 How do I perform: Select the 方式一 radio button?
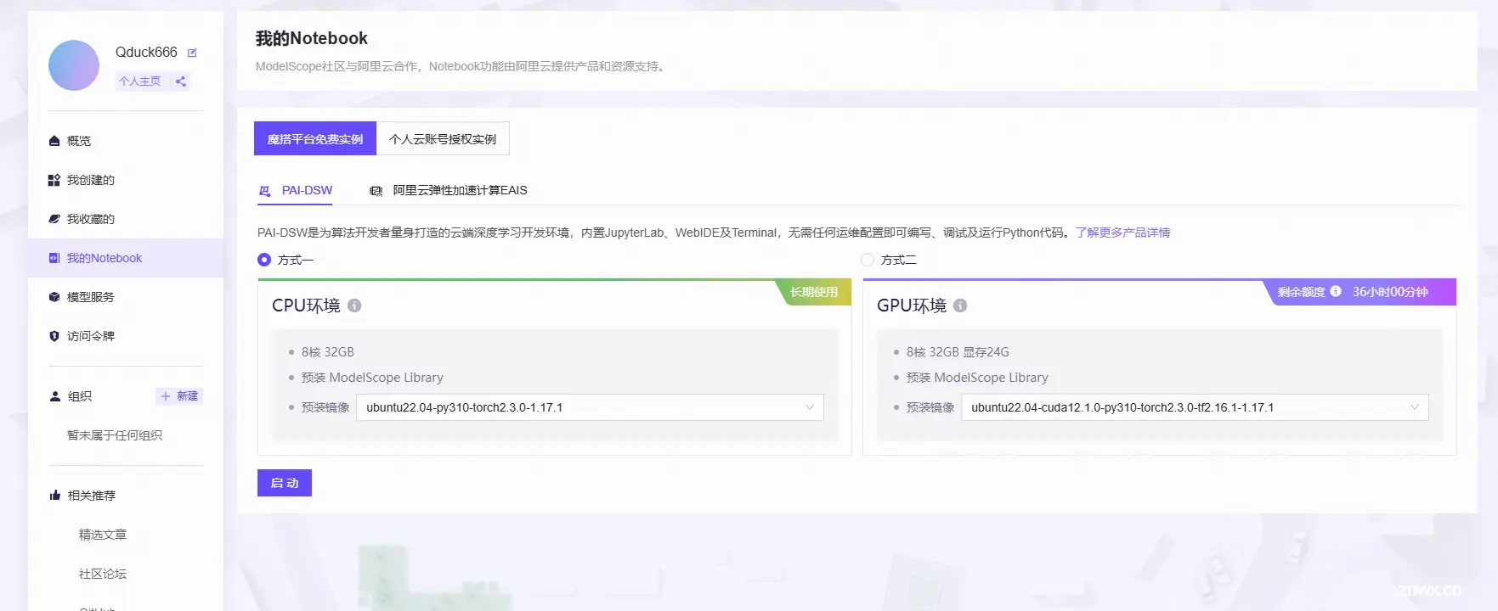(x=264, y=260)
